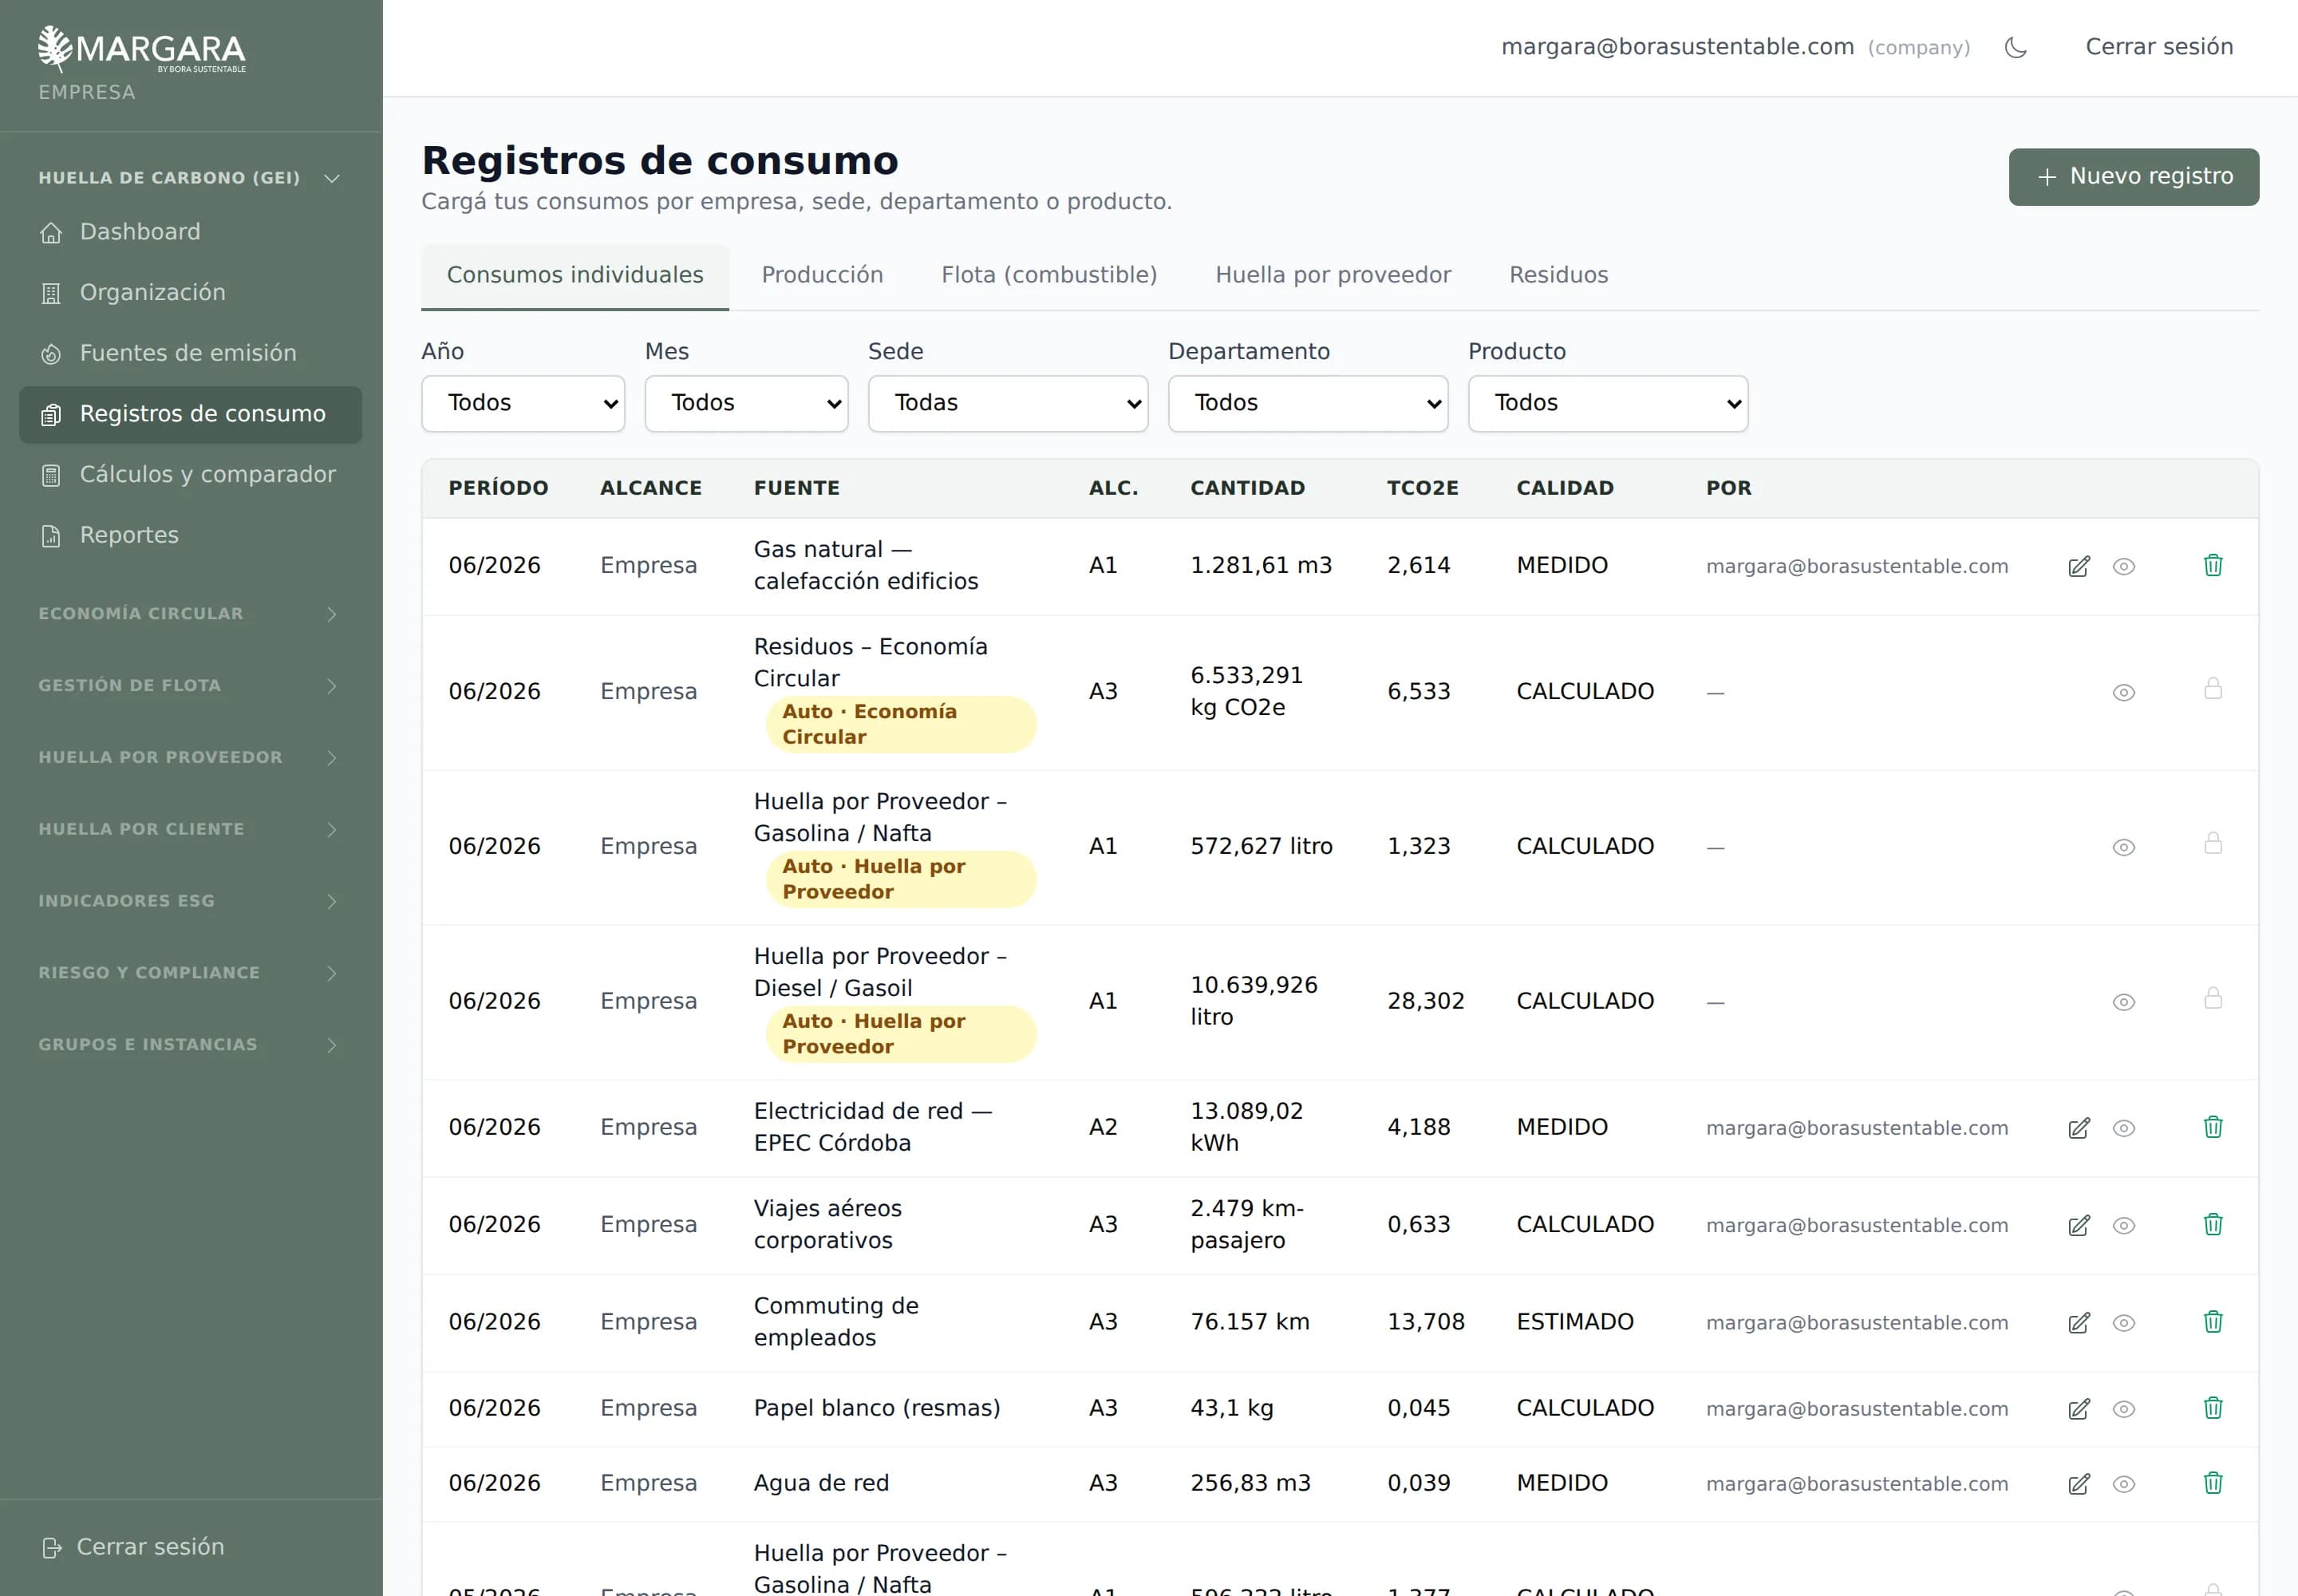Expand the Economía Circular sidebar section
Screen dimensions: 2298x1596
click(x=190, y=613)
